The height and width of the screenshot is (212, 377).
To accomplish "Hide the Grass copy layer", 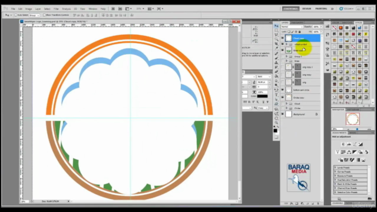I will coord(283,50).
